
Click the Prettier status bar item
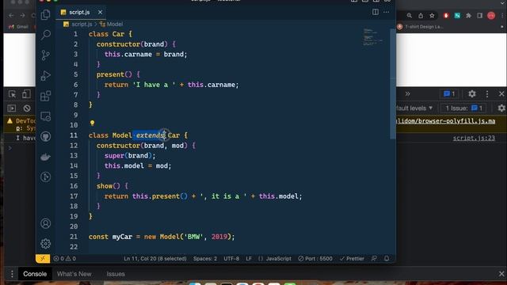point(352,259)
